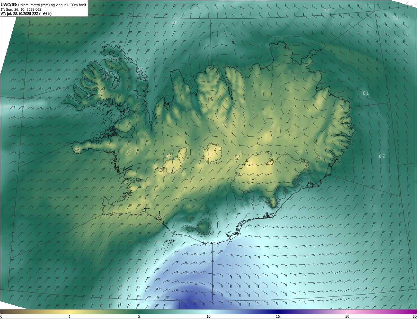
Task: Click the 6.1 value label offshore
Action: pos(366,93)
